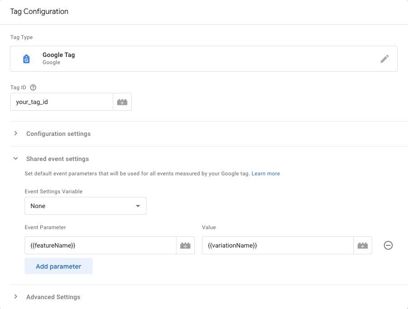
Task: Click the Add parameter button
Action: (x=58, y=266)
